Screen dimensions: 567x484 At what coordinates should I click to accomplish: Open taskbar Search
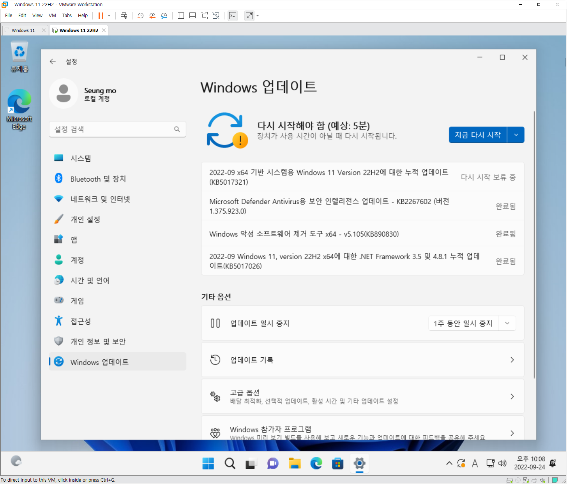click(230, 463)
